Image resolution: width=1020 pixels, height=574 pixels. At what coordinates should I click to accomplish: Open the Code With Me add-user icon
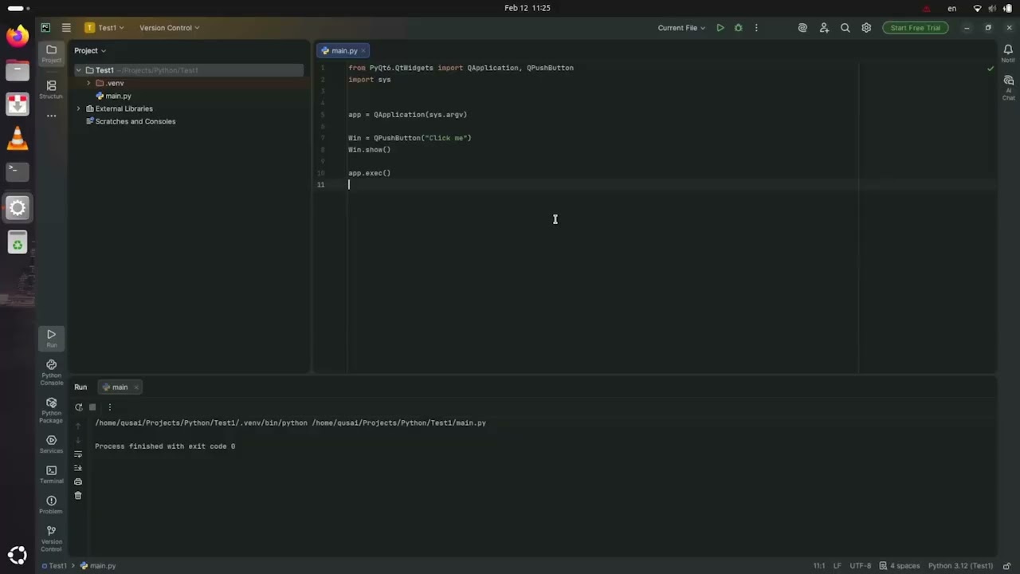pos(824,28)
